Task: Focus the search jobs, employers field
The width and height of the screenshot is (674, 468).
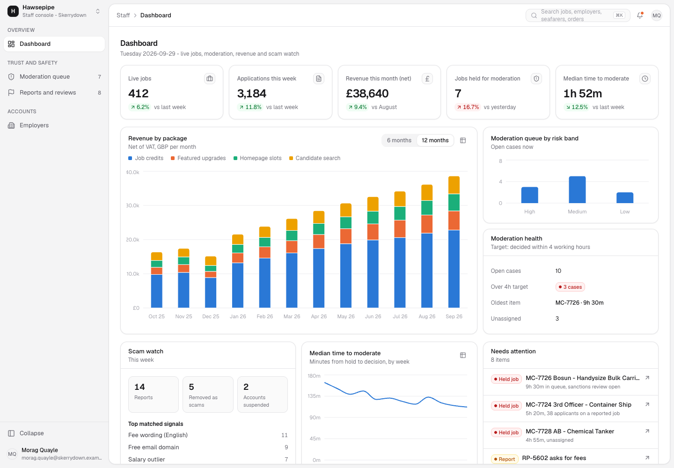Action: (578, 15)
